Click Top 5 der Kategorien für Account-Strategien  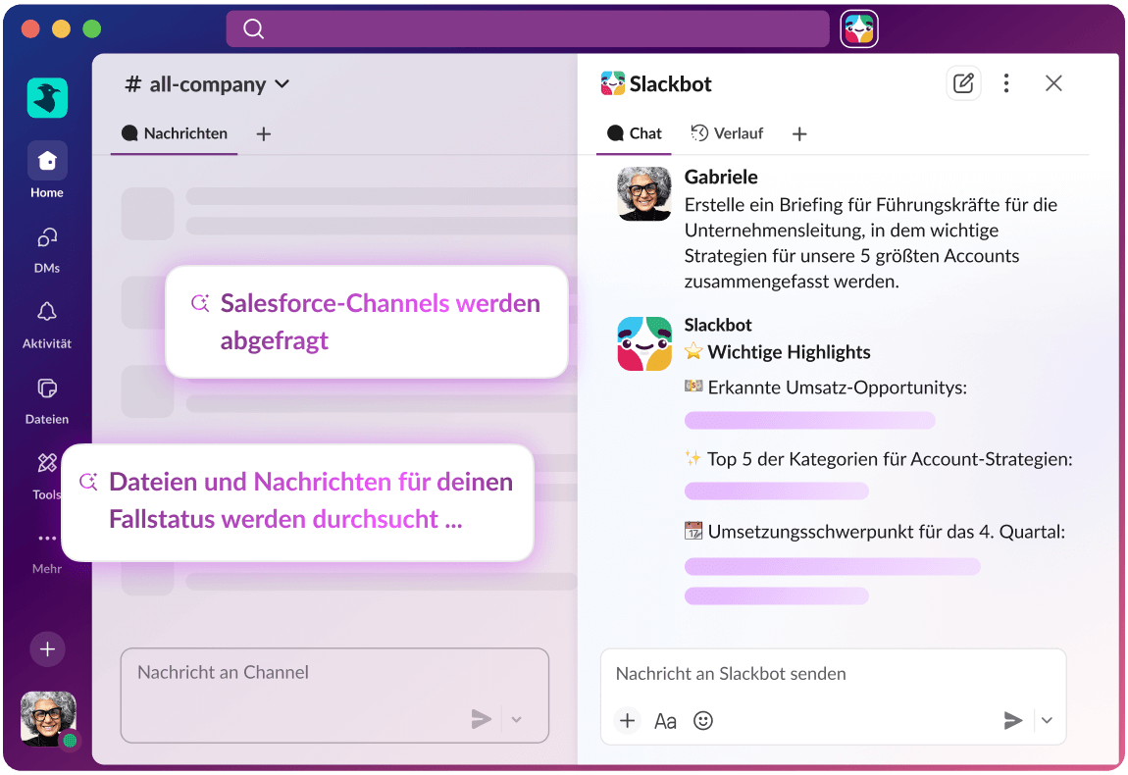[x=879, y=459]
